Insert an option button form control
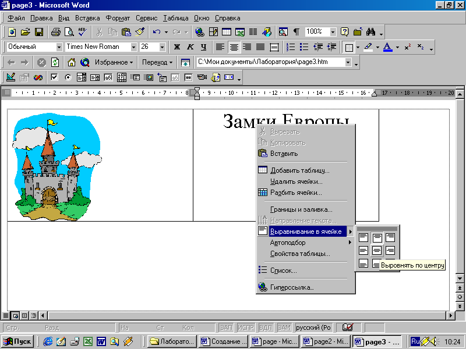Viewport: 466px width, 349px height. click(x=68, y=78)
